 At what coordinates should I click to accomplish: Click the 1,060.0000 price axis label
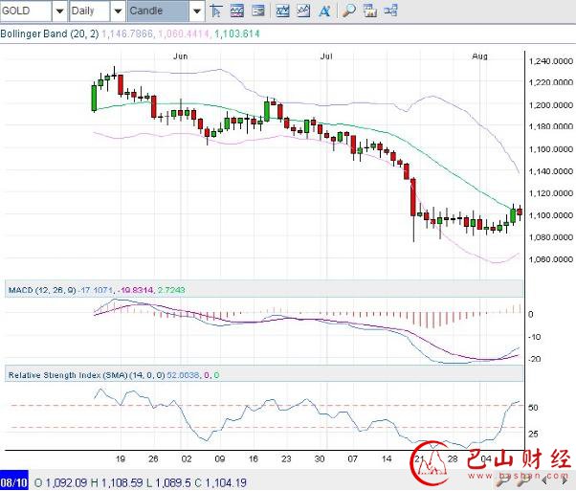pyautogui.click(x=551, y=259)
